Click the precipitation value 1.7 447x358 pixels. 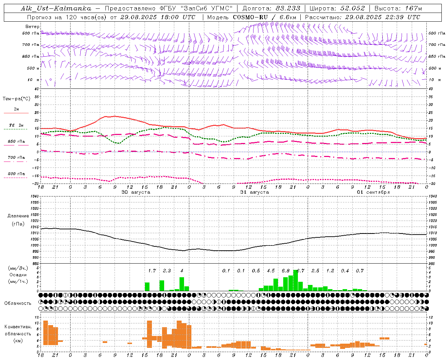(x=152, y=271)
